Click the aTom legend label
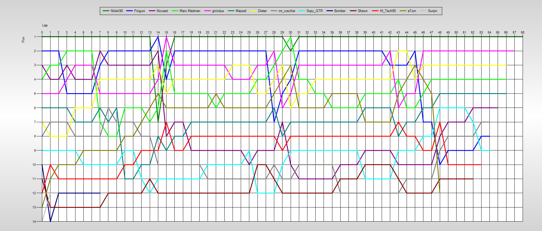Image resolution: width=542 pixels, height=231 pixels. pyautogui.click(x=412, y=11)
